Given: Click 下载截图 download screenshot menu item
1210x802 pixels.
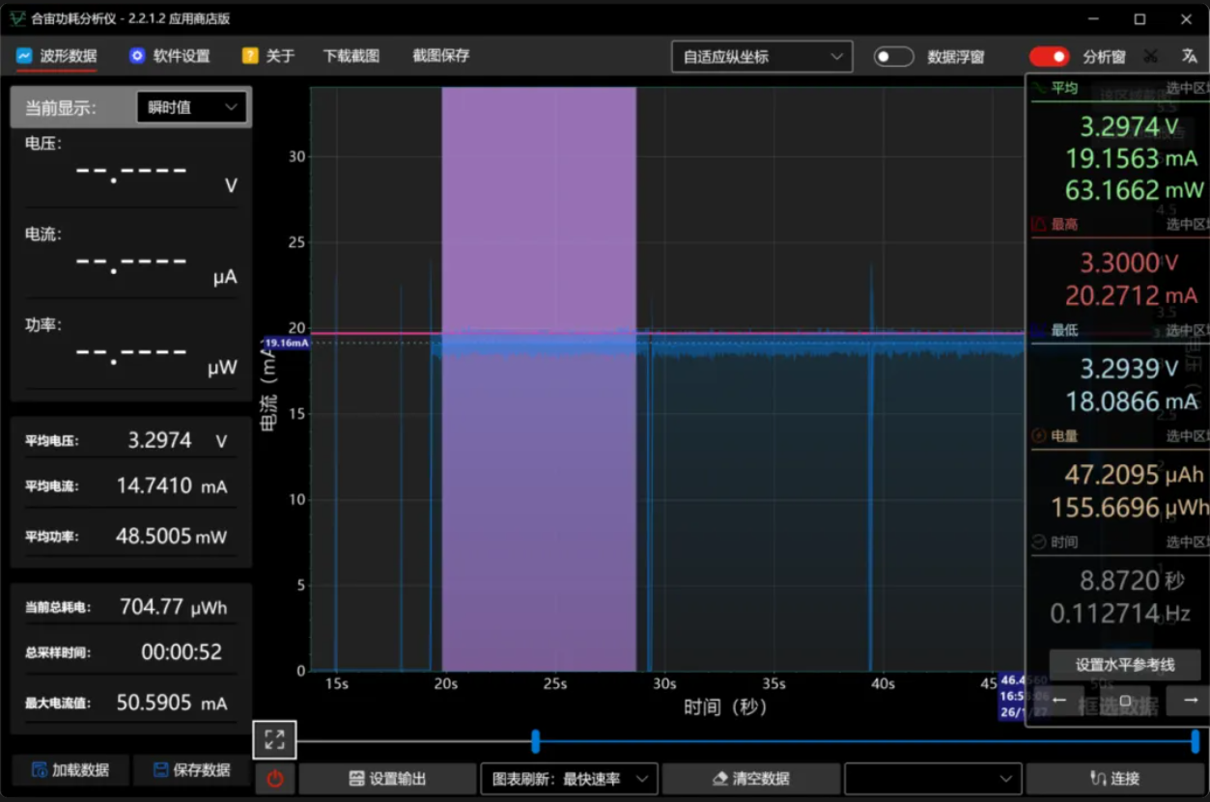Looking at the screenshot, I should [352, 56].
